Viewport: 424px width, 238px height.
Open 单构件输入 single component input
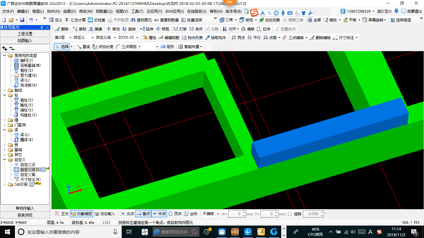(25, 208)
